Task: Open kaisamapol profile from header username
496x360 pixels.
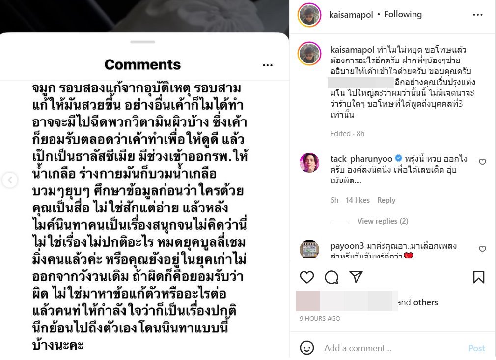Action: coord(351,15)
